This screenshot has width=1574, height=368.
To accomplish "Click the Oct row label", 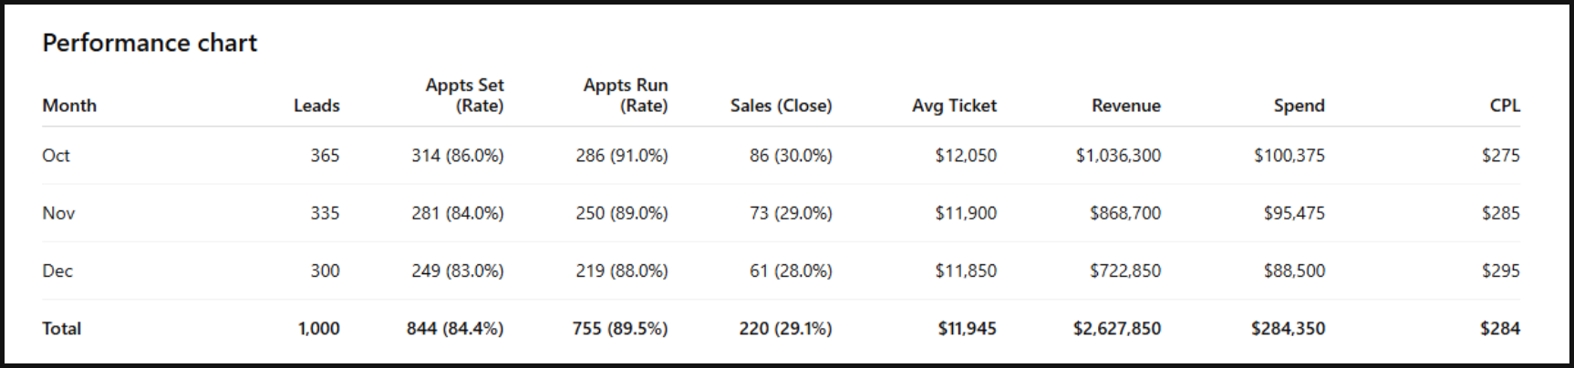I will point(56,156).
